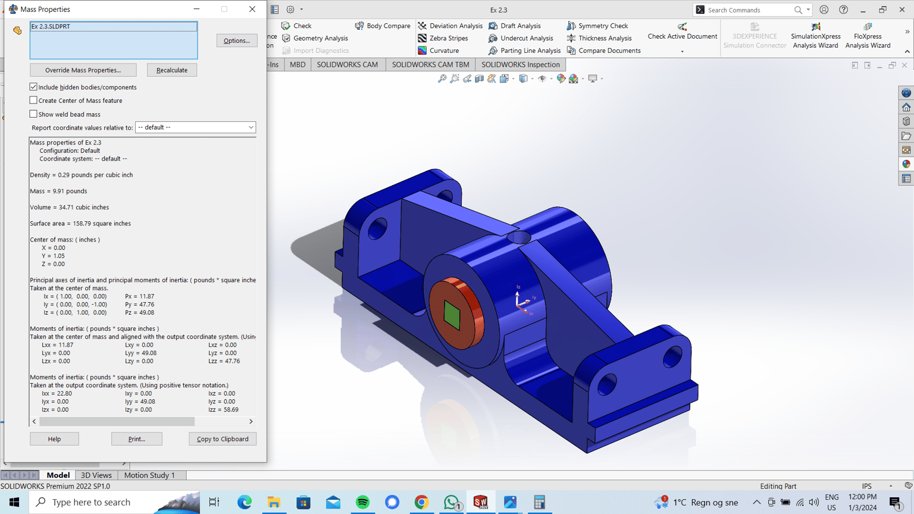Click the Recalculate button
914x514 pixels.
[x=172, y=70]
